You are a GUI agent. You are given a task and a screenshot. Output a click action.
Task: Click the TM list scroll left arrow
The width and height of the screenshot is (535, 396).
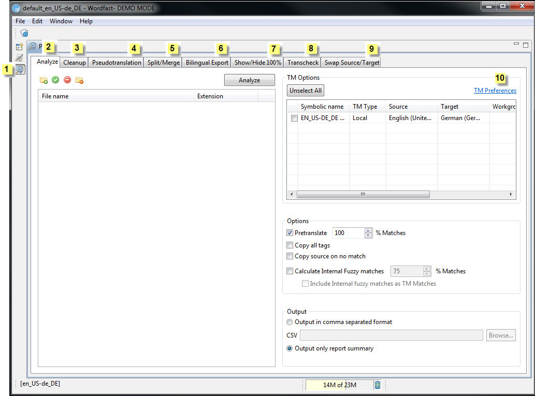pyautogui.click(x=292, y=195)
